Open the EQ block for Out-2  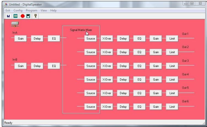(139, 52)
